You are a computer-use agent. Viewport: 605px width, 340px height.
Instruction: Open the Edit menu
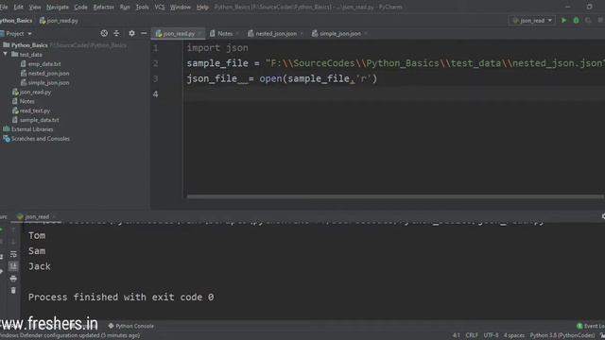click(18, 7)
